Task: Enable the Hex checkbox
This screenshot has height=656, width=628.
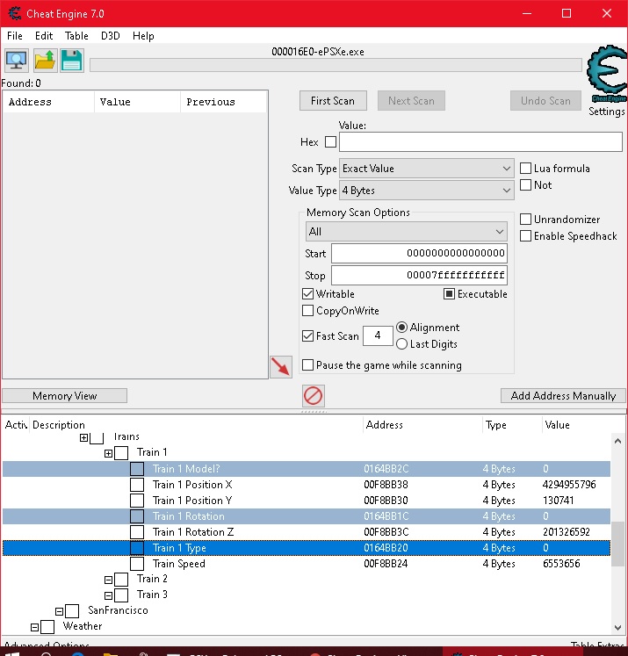Action: [x=330, y=141]
